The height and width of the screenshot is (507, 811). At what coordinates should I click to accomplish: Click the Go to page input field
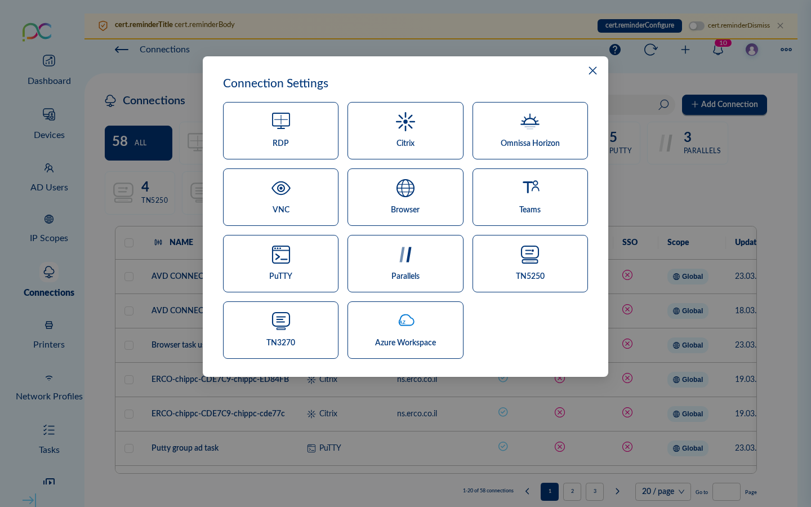click(726, 492)
